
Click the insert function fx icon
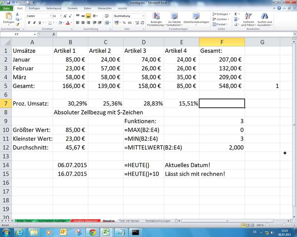(54, 34)
